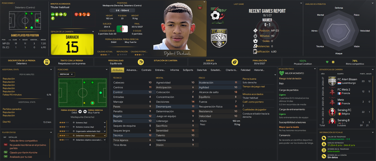Viewport: 376px width, 161px height.
Task: Click the personality icon beside Equilibrada
Action: pos(141,62)
